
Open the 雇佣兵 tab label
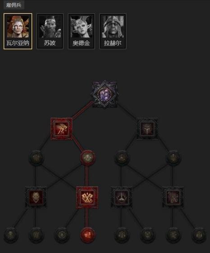pyautogui.click(x=14, y=5)
